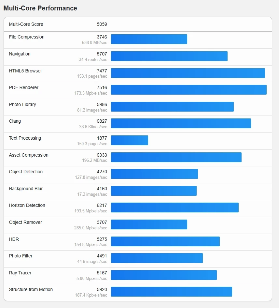
Task: Select the Asset Compression label
Action: pyautogui.click(x=29, y=155)
